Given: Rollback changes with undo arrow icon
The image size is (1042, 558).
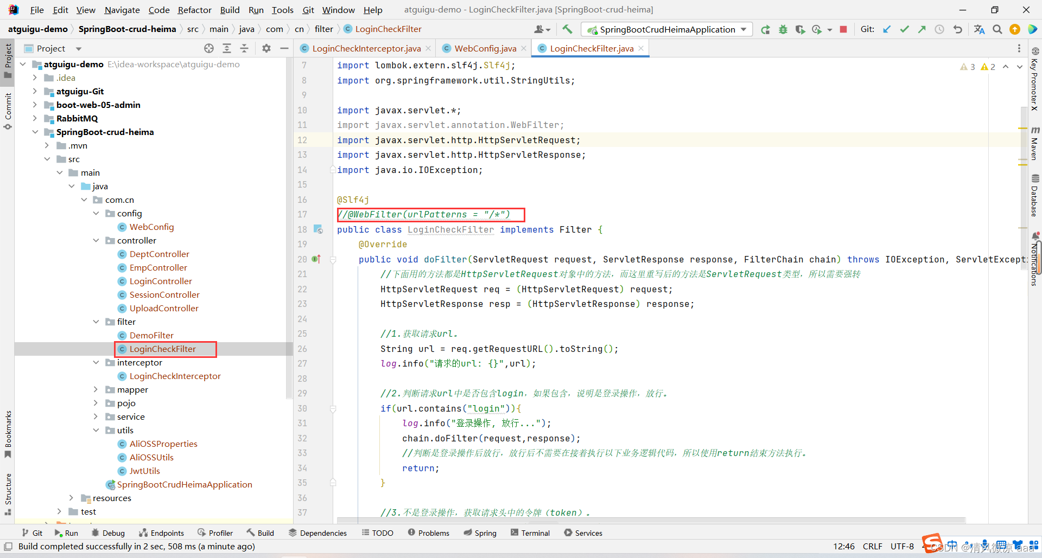Looking at the screenshot, I should tap(958, 29).
